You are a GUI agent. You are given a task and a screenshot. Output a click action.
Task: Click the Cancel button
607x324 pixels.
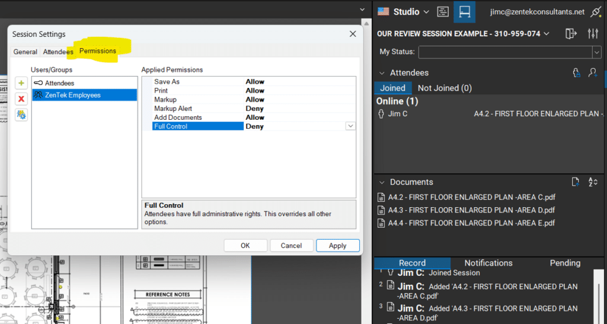(291, 246)
